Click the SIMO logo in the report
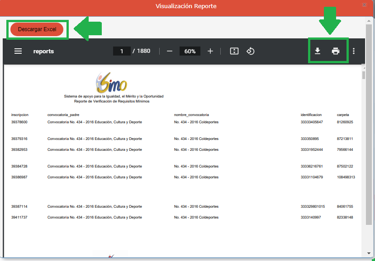The height and width of the screenshot is (261, 375). pos(112,83)
